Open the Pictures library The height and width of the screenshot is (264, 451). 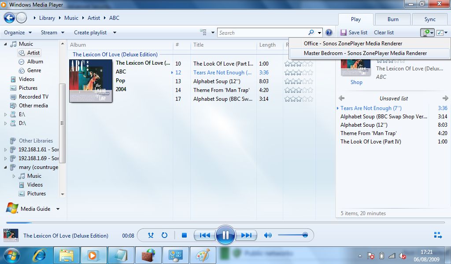[28, 88]
